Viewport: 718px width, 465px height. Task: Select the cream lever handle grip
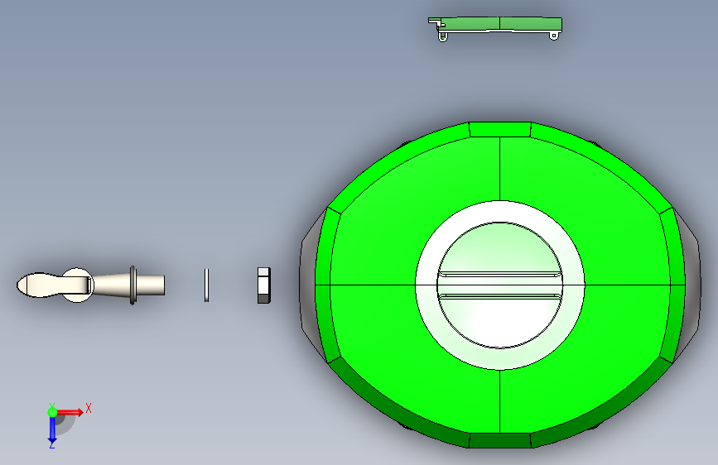[39, 285]
